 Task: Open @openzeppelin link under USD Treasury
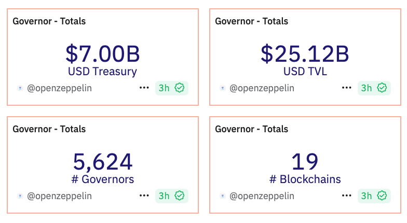59,88
